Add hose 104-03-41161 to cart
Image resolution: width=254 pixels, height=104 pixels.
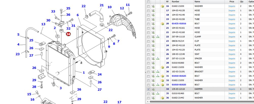tap(153, 28)
